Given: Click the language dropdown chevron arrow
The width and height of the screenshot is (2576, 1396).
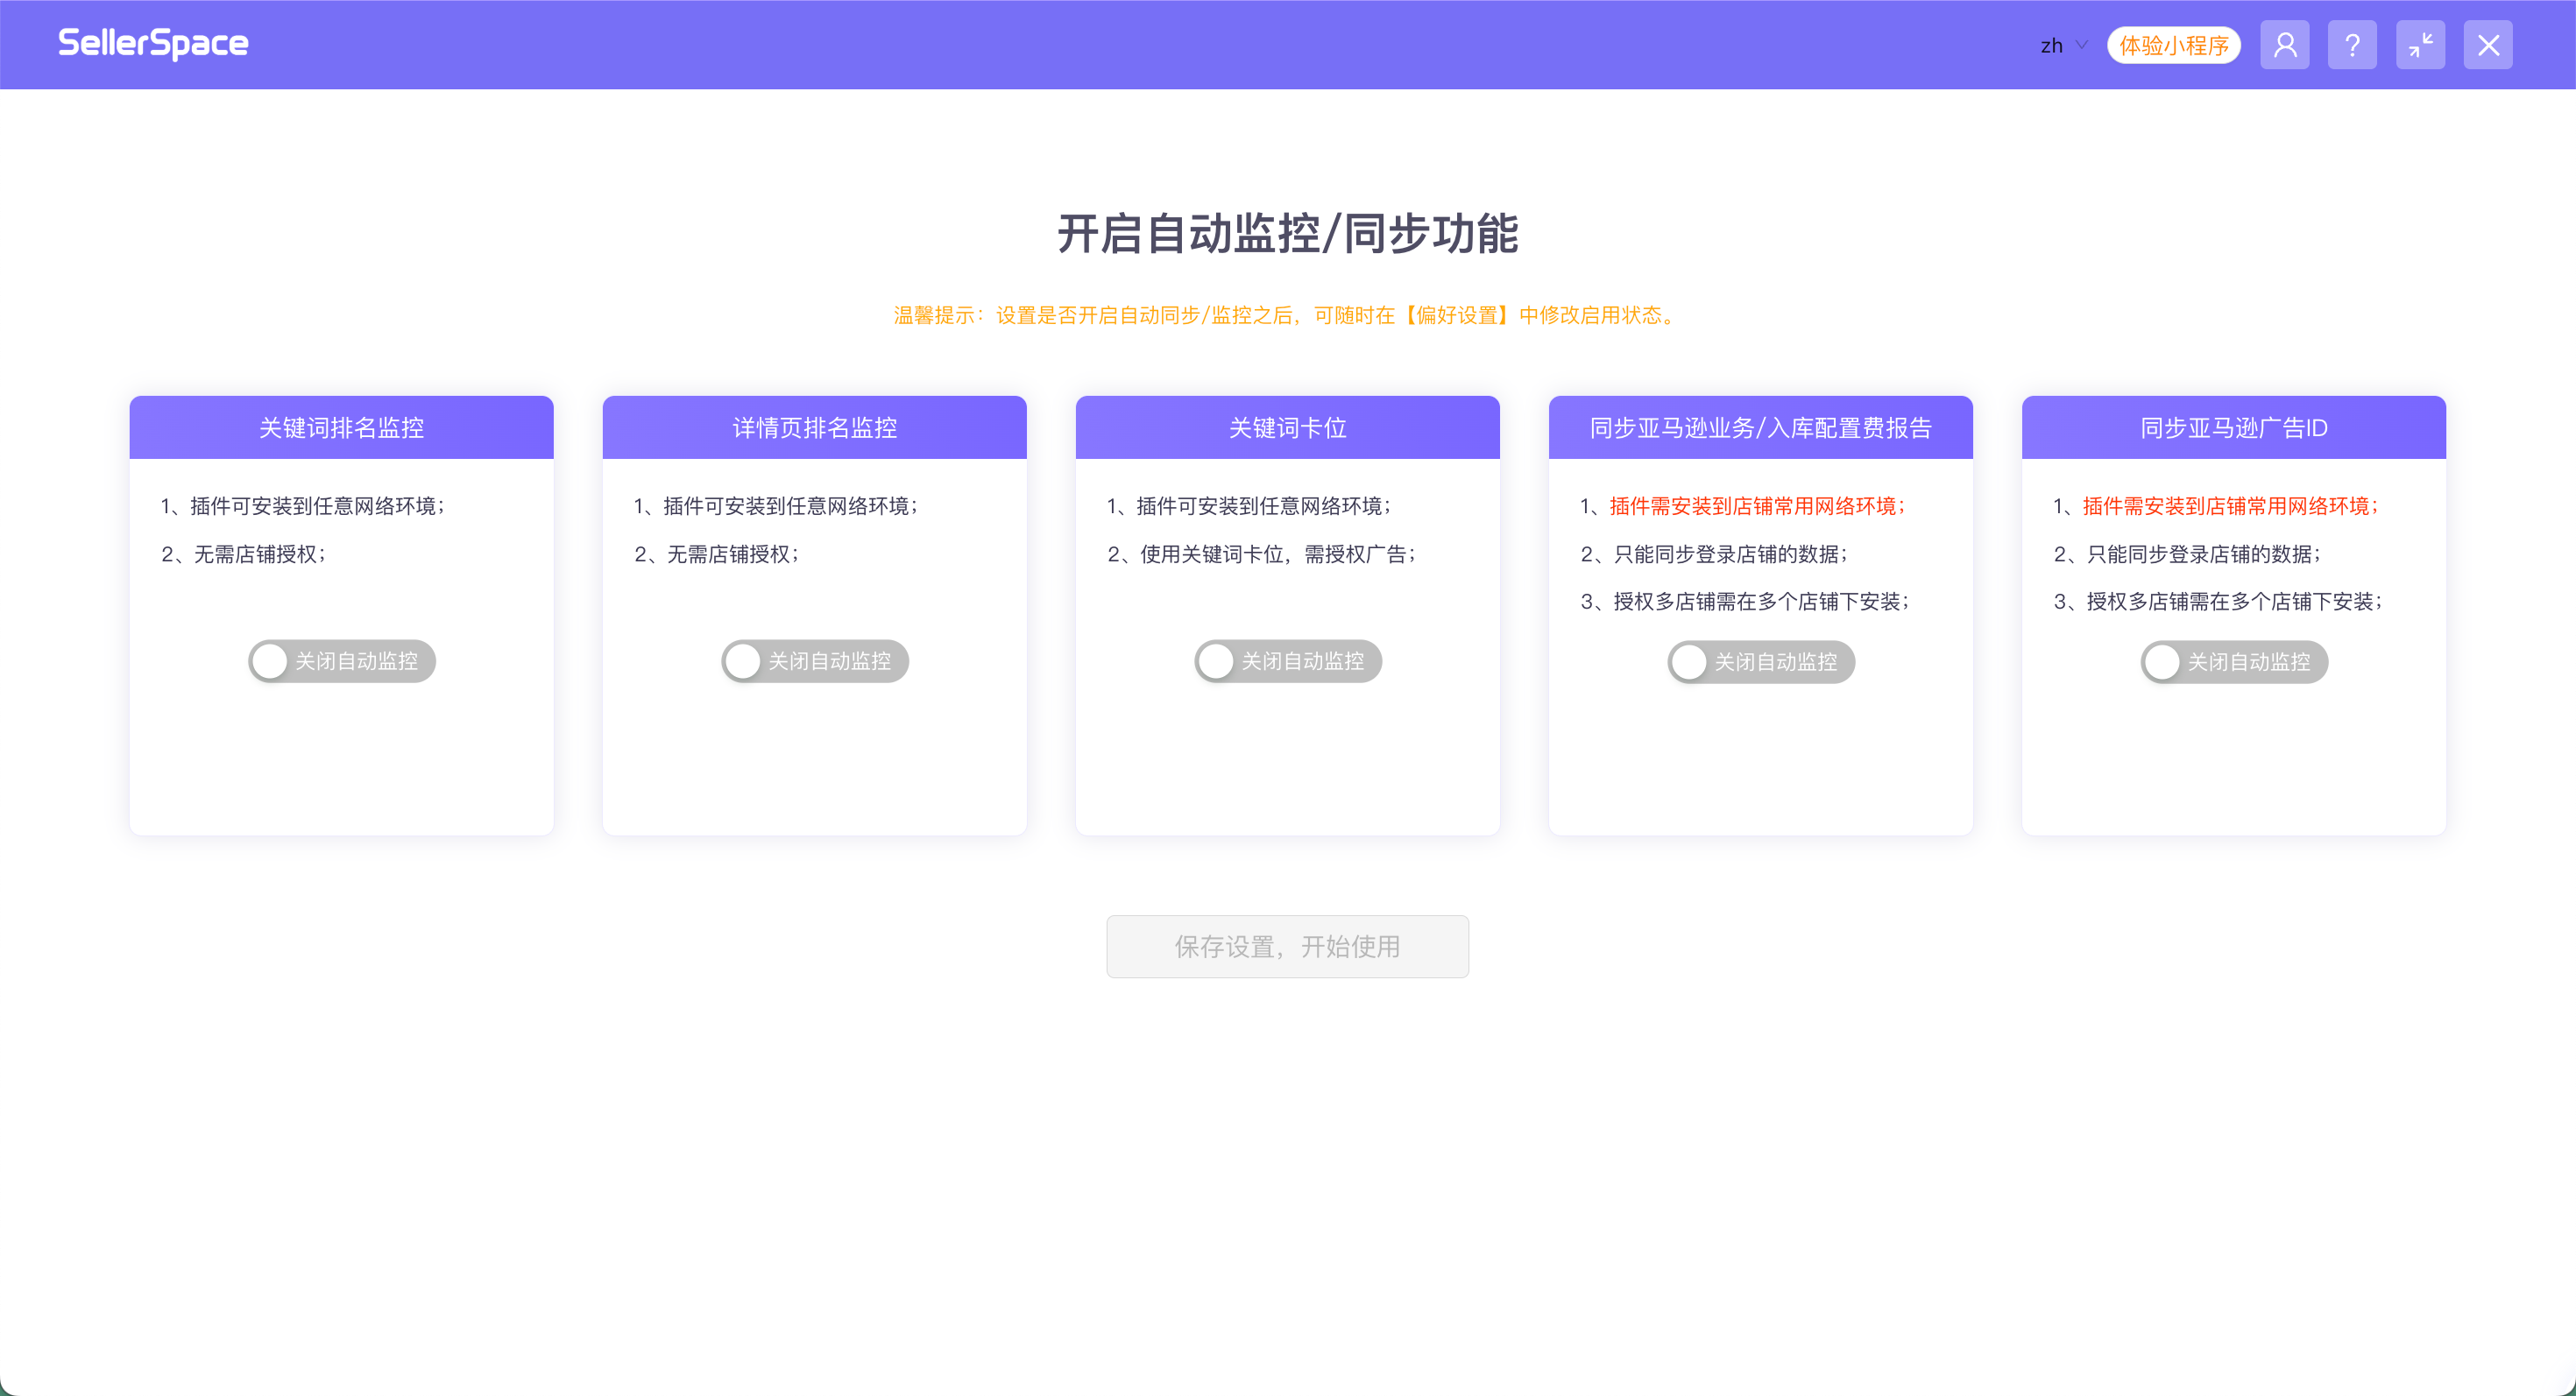Looking at the screenshot, I should [x=2082, y=45].
